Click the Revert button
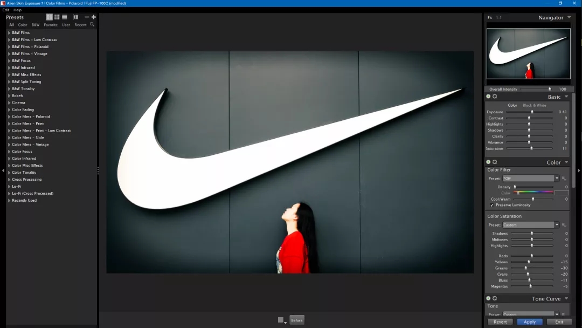 [x=500, y=322]
